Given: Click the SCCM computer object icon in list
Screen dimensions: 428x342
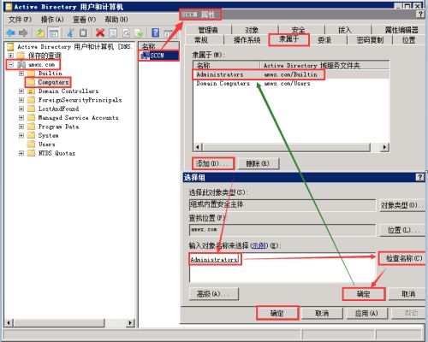Looking at the screenshot, I should click(146, 56).
